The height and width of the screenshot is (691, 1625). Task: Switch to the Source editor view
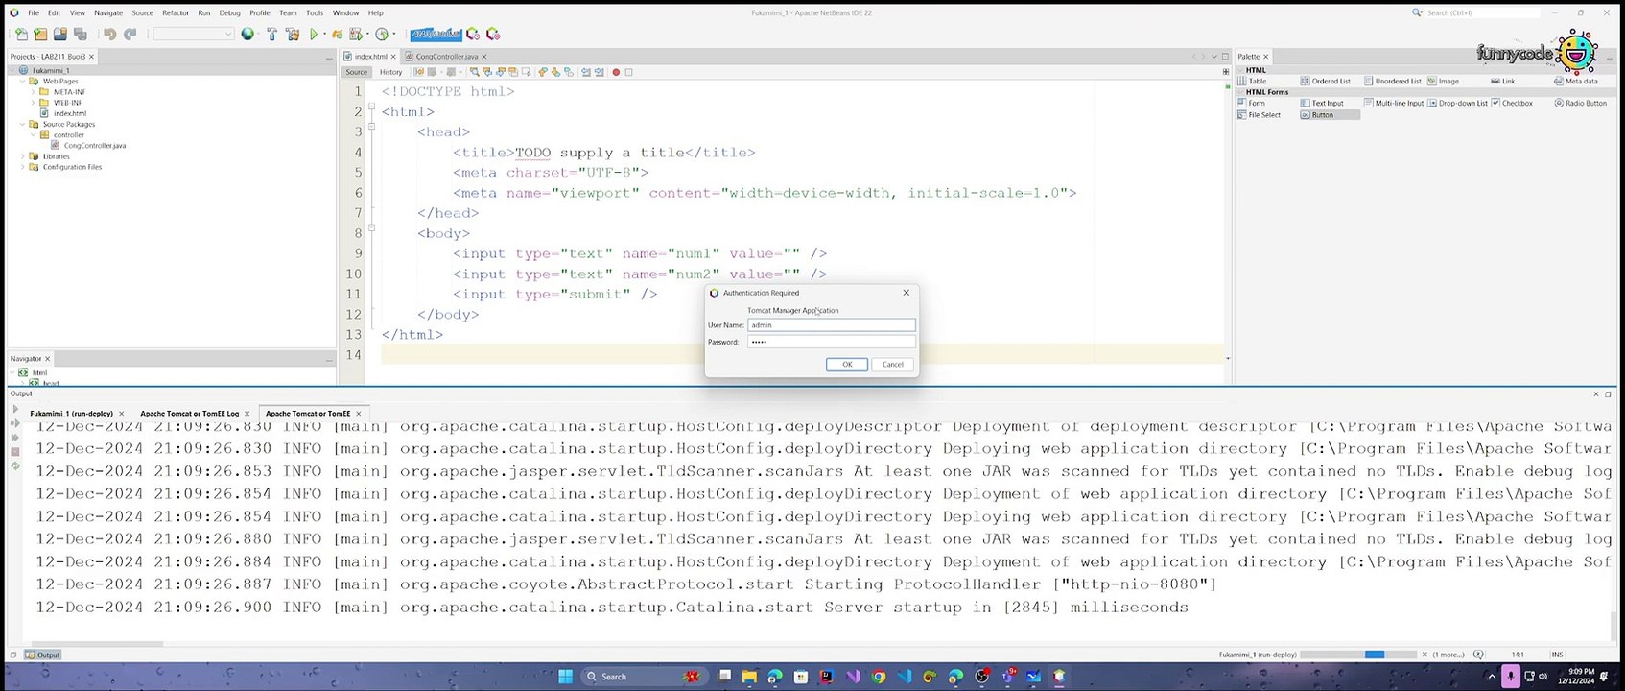[x=356, y=72]
